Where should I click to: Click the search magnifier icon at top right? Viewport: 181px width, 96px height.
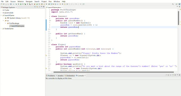coord(173,4)
